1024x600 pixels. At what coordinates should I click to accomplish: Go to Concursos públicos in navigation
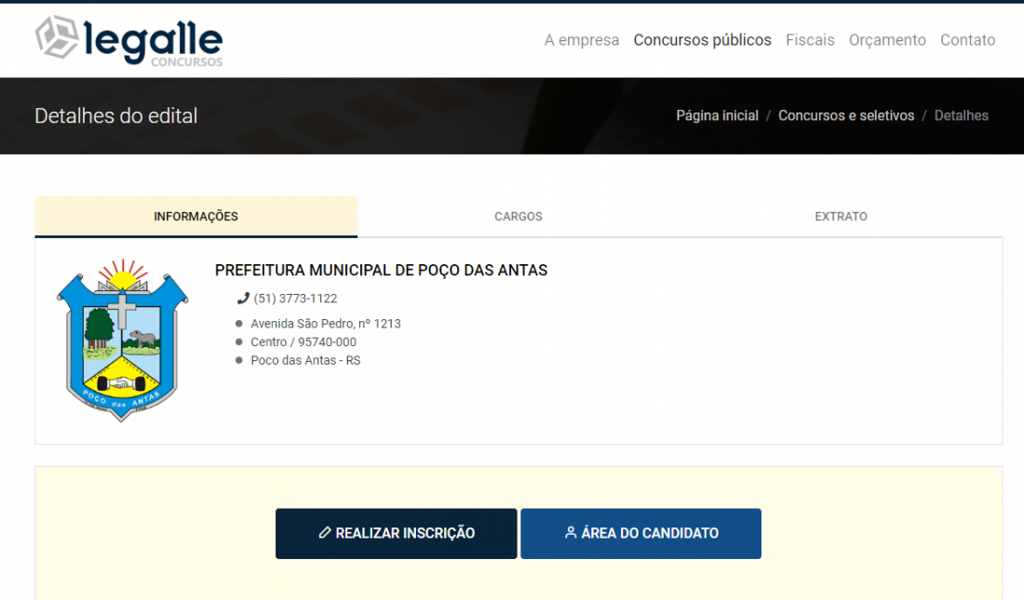(702, 40)
